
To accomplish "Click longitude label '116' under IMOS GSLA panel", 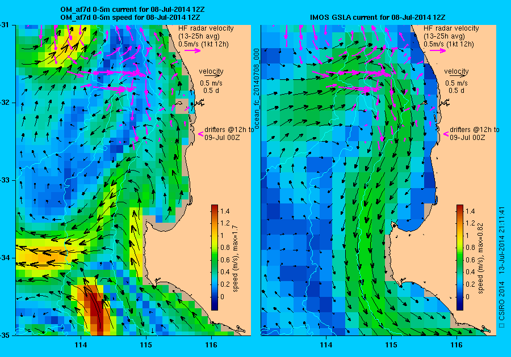I will pyautogui.click(x=456, y=345).
